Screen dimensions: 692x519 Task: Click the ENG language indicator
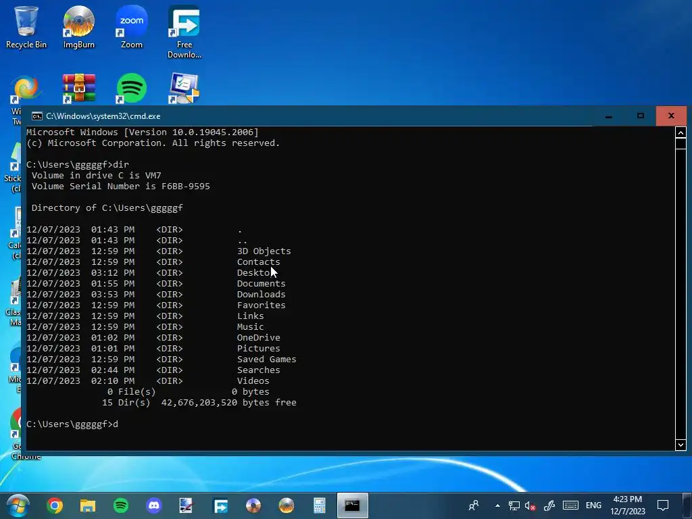(593, 505)
